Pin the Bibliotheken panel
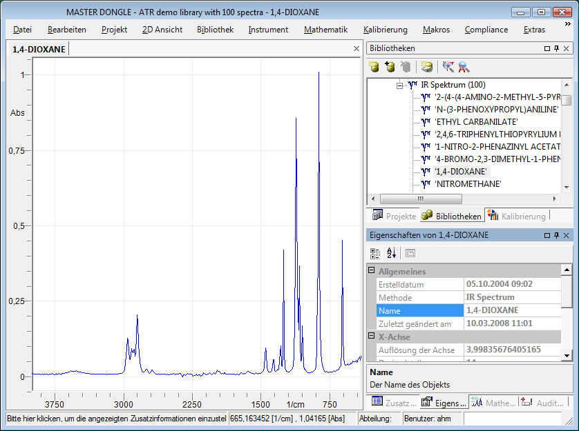This screenshot has height=431, width=579. click(x=556, y=49)
